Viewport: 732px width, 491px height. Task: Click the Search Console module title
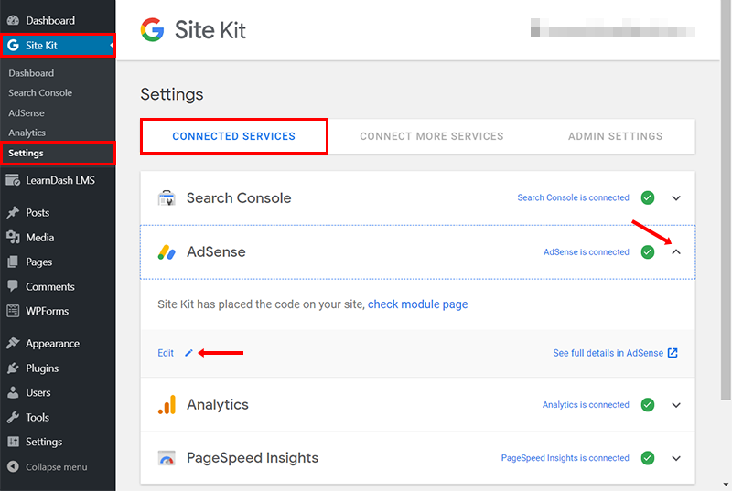tap(239, 198)
